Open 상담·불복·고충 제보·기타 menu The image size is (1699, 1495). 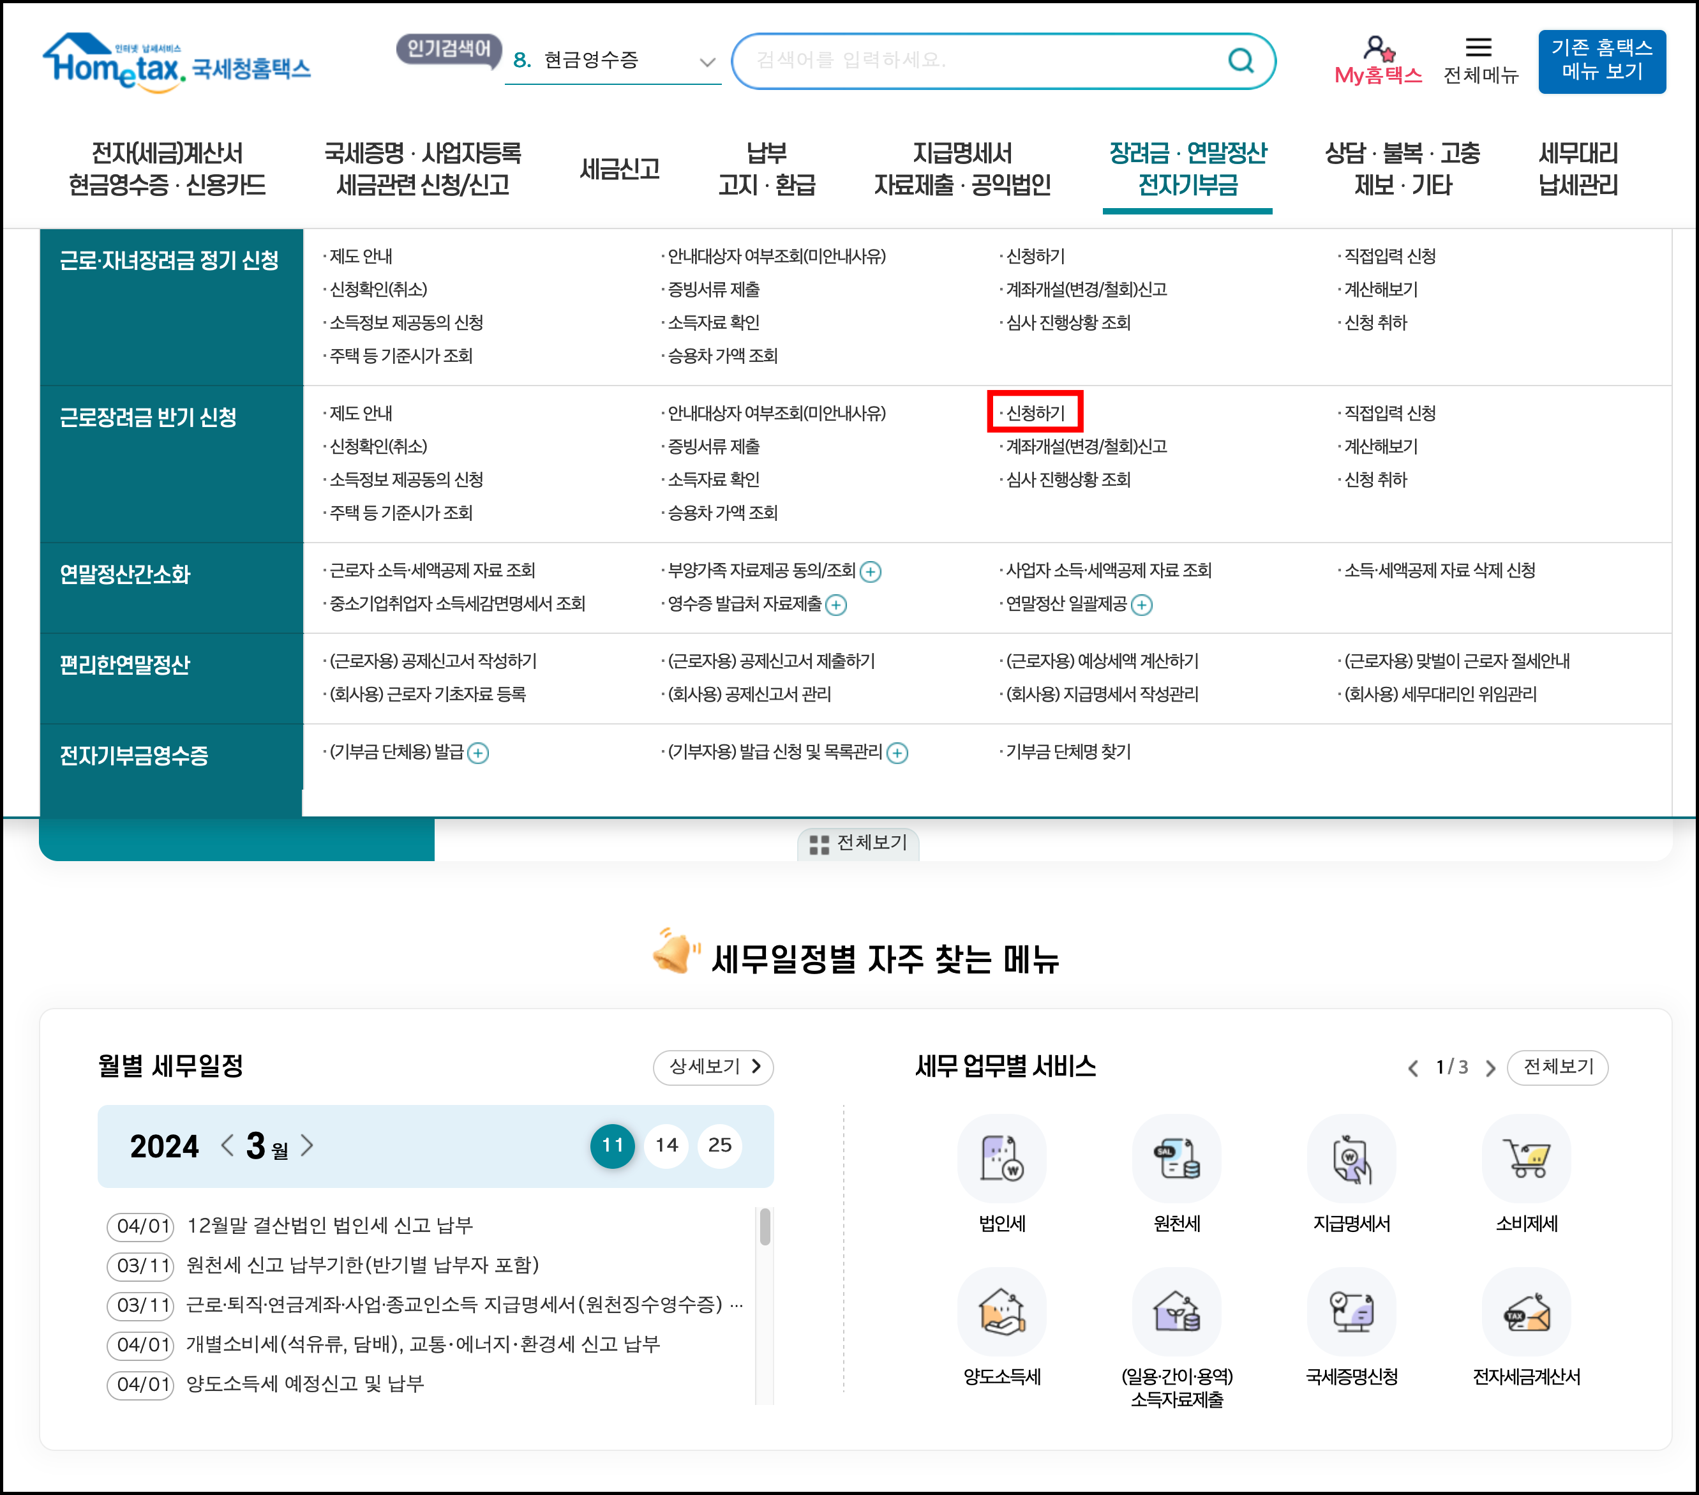pyautogui.click(x=1402, y=169)
